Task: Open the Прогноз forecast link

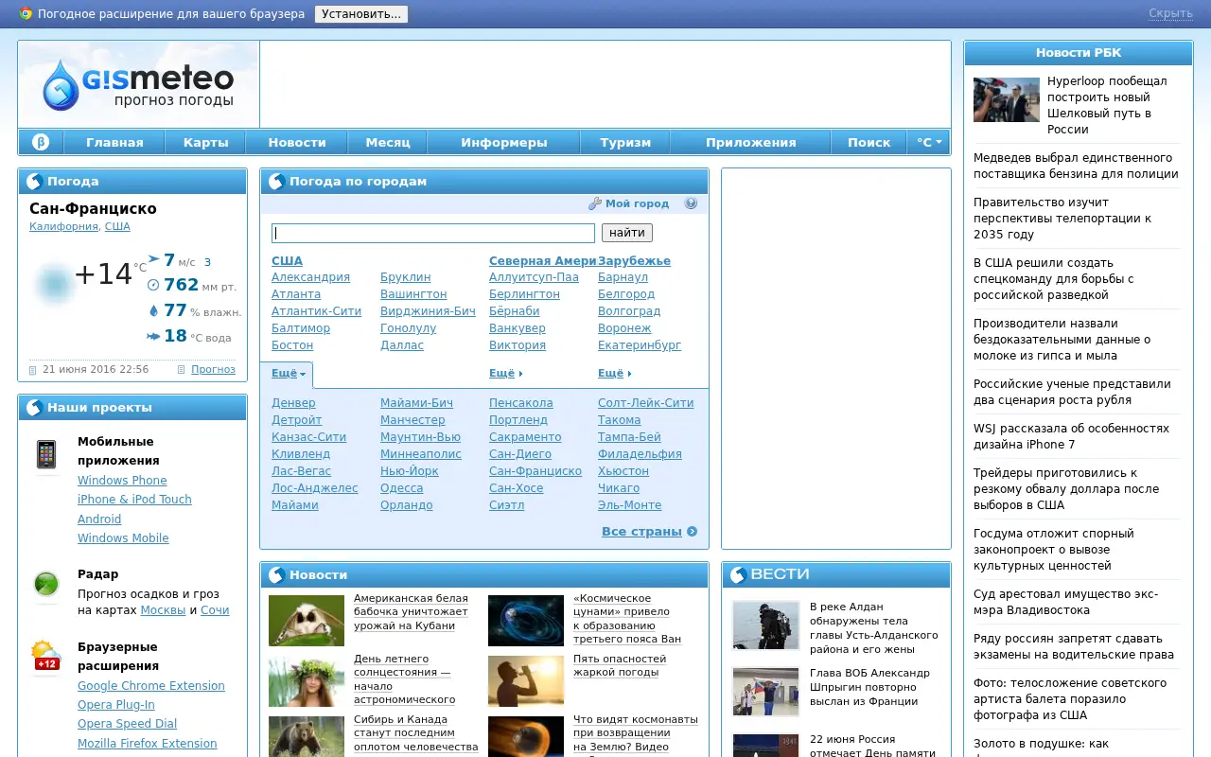Action: tap(213, 370)
